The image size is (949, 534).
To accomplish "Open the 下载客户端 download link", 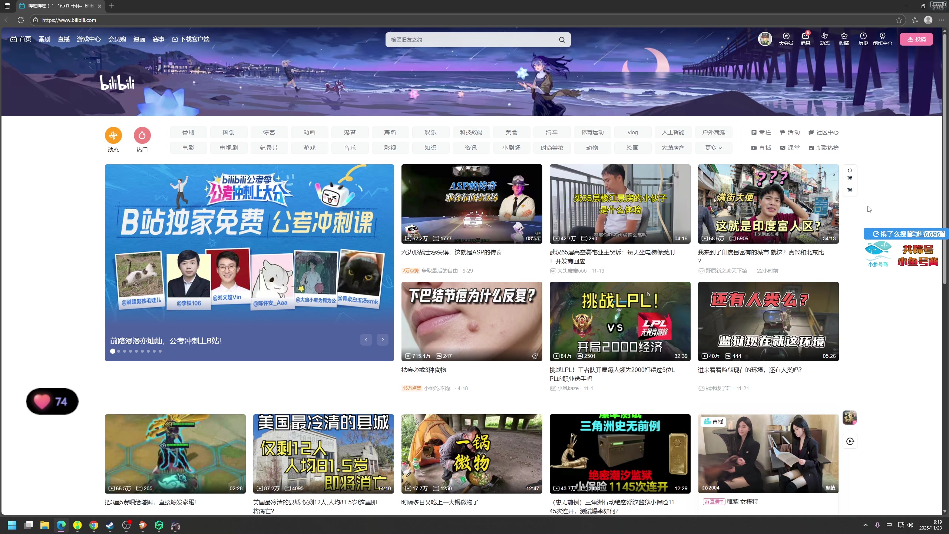I will pyautogui.click(x=191, y=39).
